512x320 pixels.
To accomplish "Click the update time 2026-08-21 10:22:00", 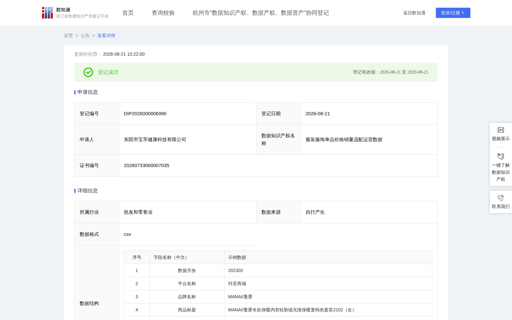I will click(124, 54).
